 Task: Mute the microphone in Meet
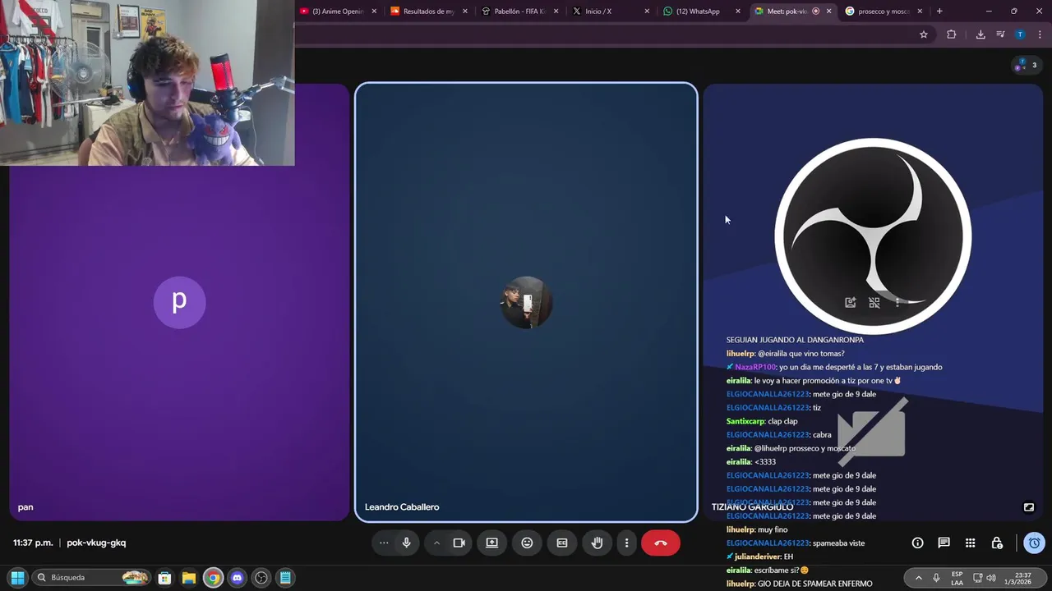coord(406,543)
